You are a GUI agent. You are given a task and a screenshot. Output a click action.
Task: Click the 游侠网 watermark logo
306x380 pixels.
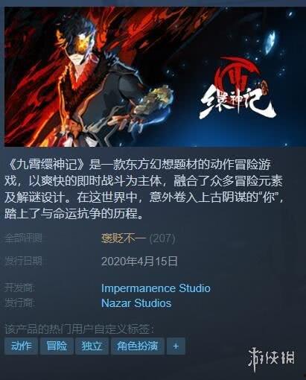pyautogui.click(x=272, y=359)
